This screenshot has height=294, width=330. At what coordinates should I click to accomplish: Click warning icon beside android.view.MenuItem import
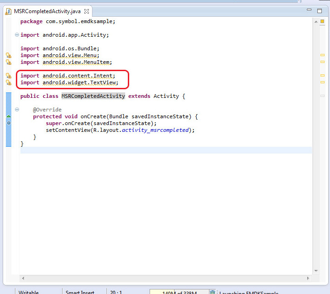[8, 62]
